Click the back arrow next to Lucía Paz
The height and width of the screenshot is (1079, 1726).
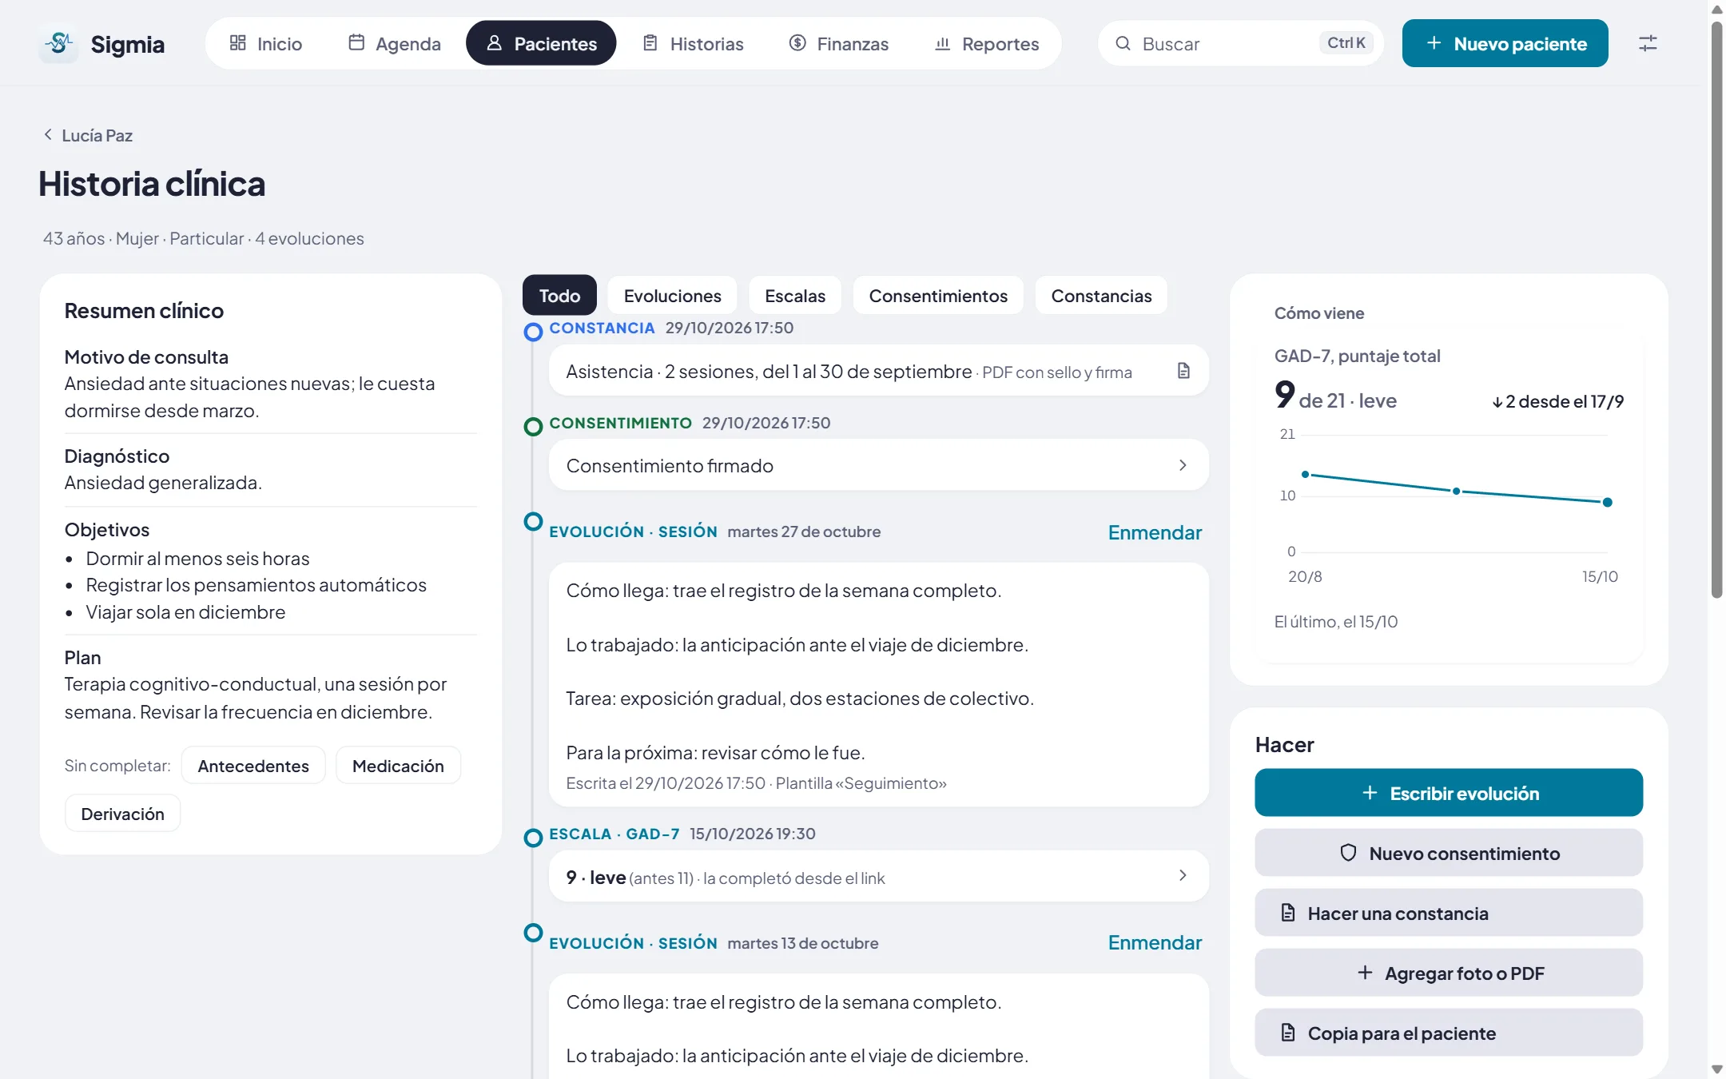pyautogui.click(x=48, y=135)
